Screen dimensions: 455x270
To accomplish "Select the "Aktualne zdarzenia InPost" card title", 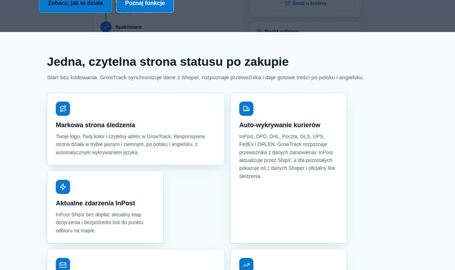I will [x=95, y=203].
